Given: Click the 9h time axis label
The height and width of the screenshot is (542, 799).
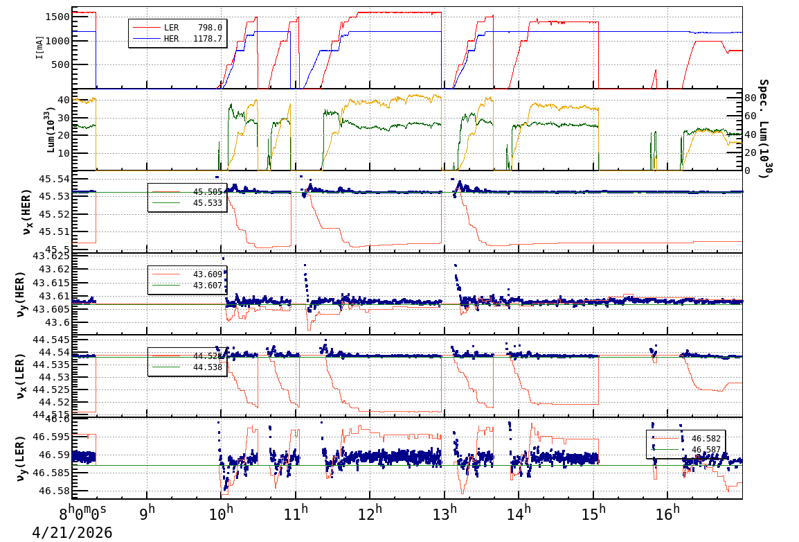Looking at the screenshot, I should pos(147,512).
